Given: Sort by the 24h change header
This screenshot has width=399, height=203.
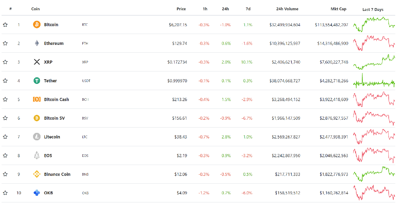Looking at the screenshot, I should 225,9.
